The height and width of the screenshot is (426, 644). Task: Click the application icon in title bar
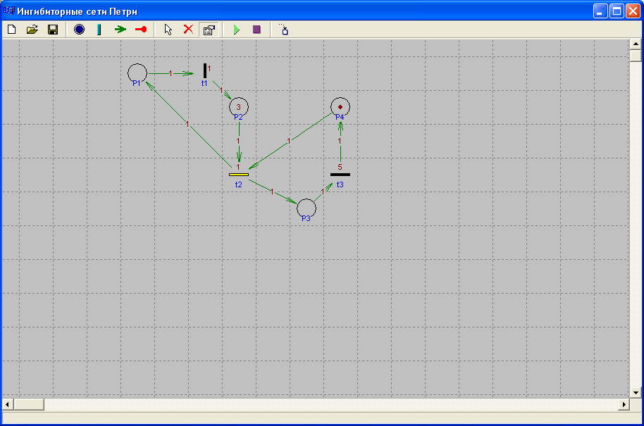(x=8, y=11)
